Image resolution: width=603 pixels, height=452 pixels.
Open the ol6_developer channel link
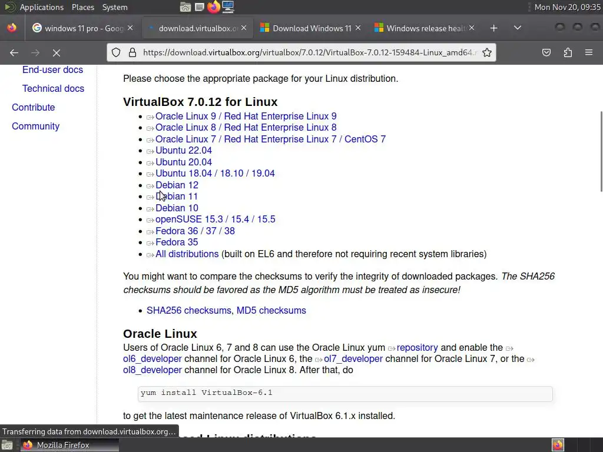click(x=153, y=358)
